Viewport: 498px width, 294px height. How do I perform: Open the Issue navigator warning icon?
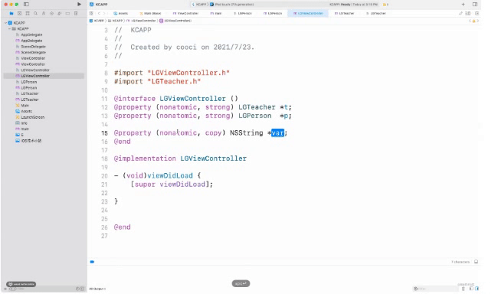(44, 13)
